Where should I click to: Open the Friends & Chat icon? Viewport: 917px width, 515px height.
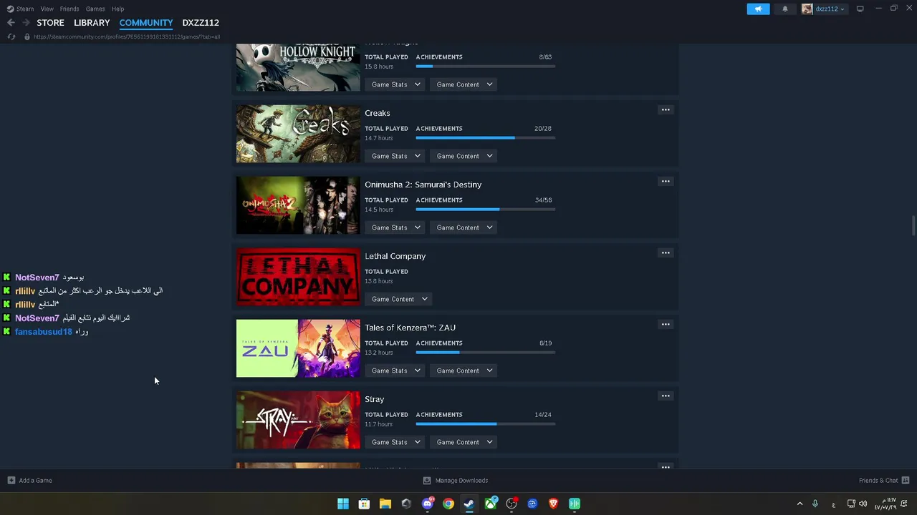906,481
